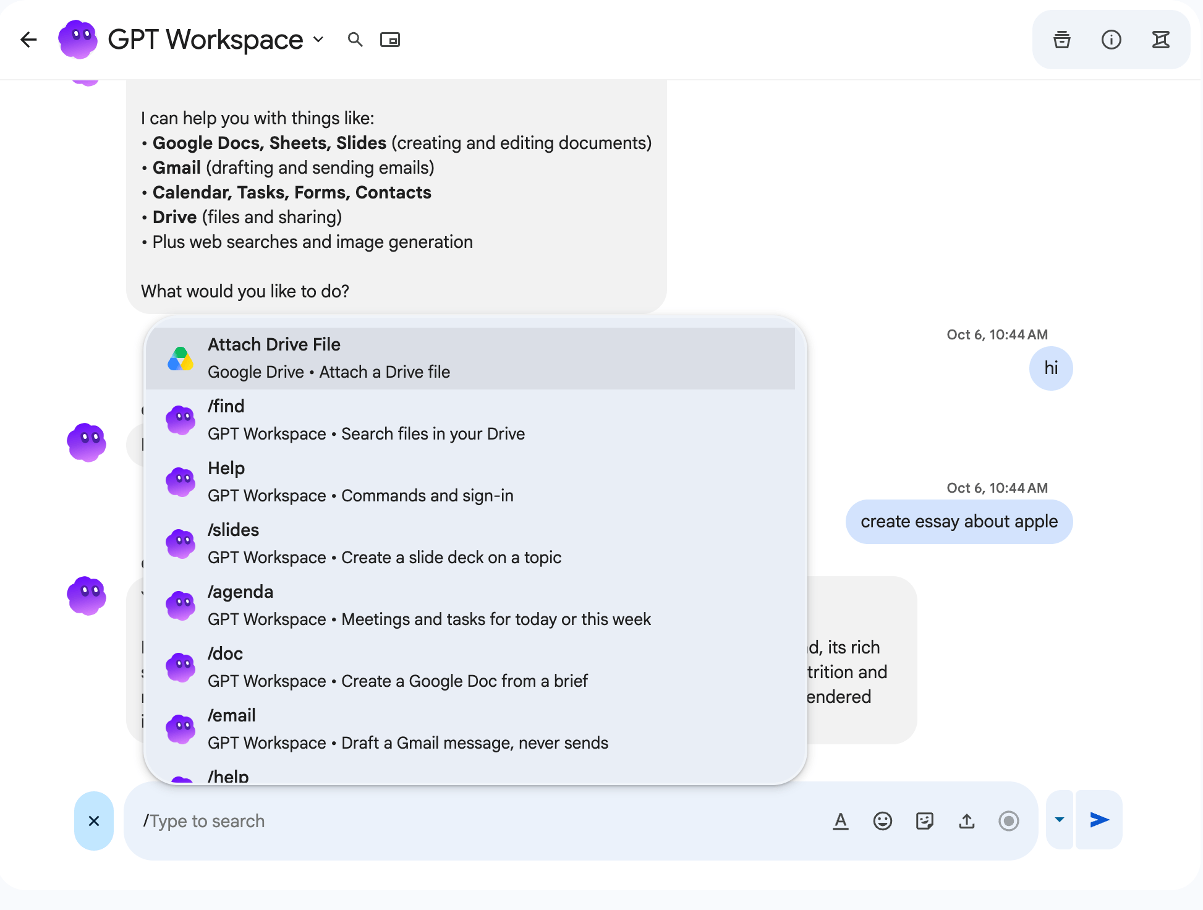The image size is (1203, 910).
Task: Show conversation info
Action: coord(1112,40)
